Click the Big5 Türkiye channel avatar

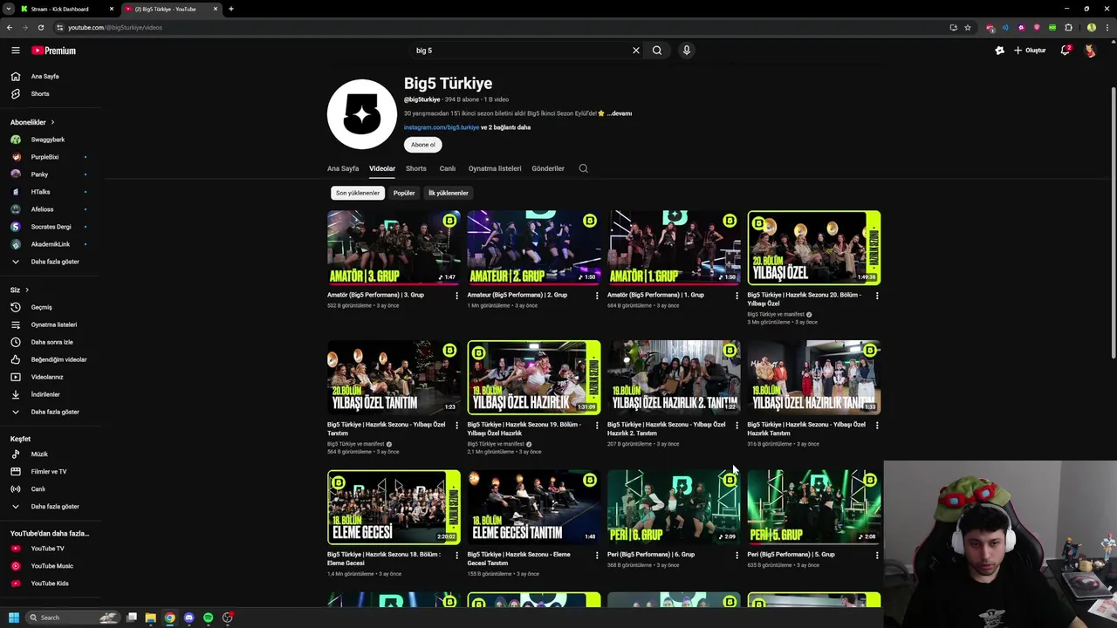[x=362, y=114]
